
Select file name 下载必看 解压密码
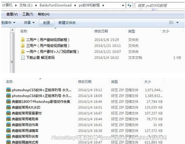pyautogui.click(x=41, y=58)
